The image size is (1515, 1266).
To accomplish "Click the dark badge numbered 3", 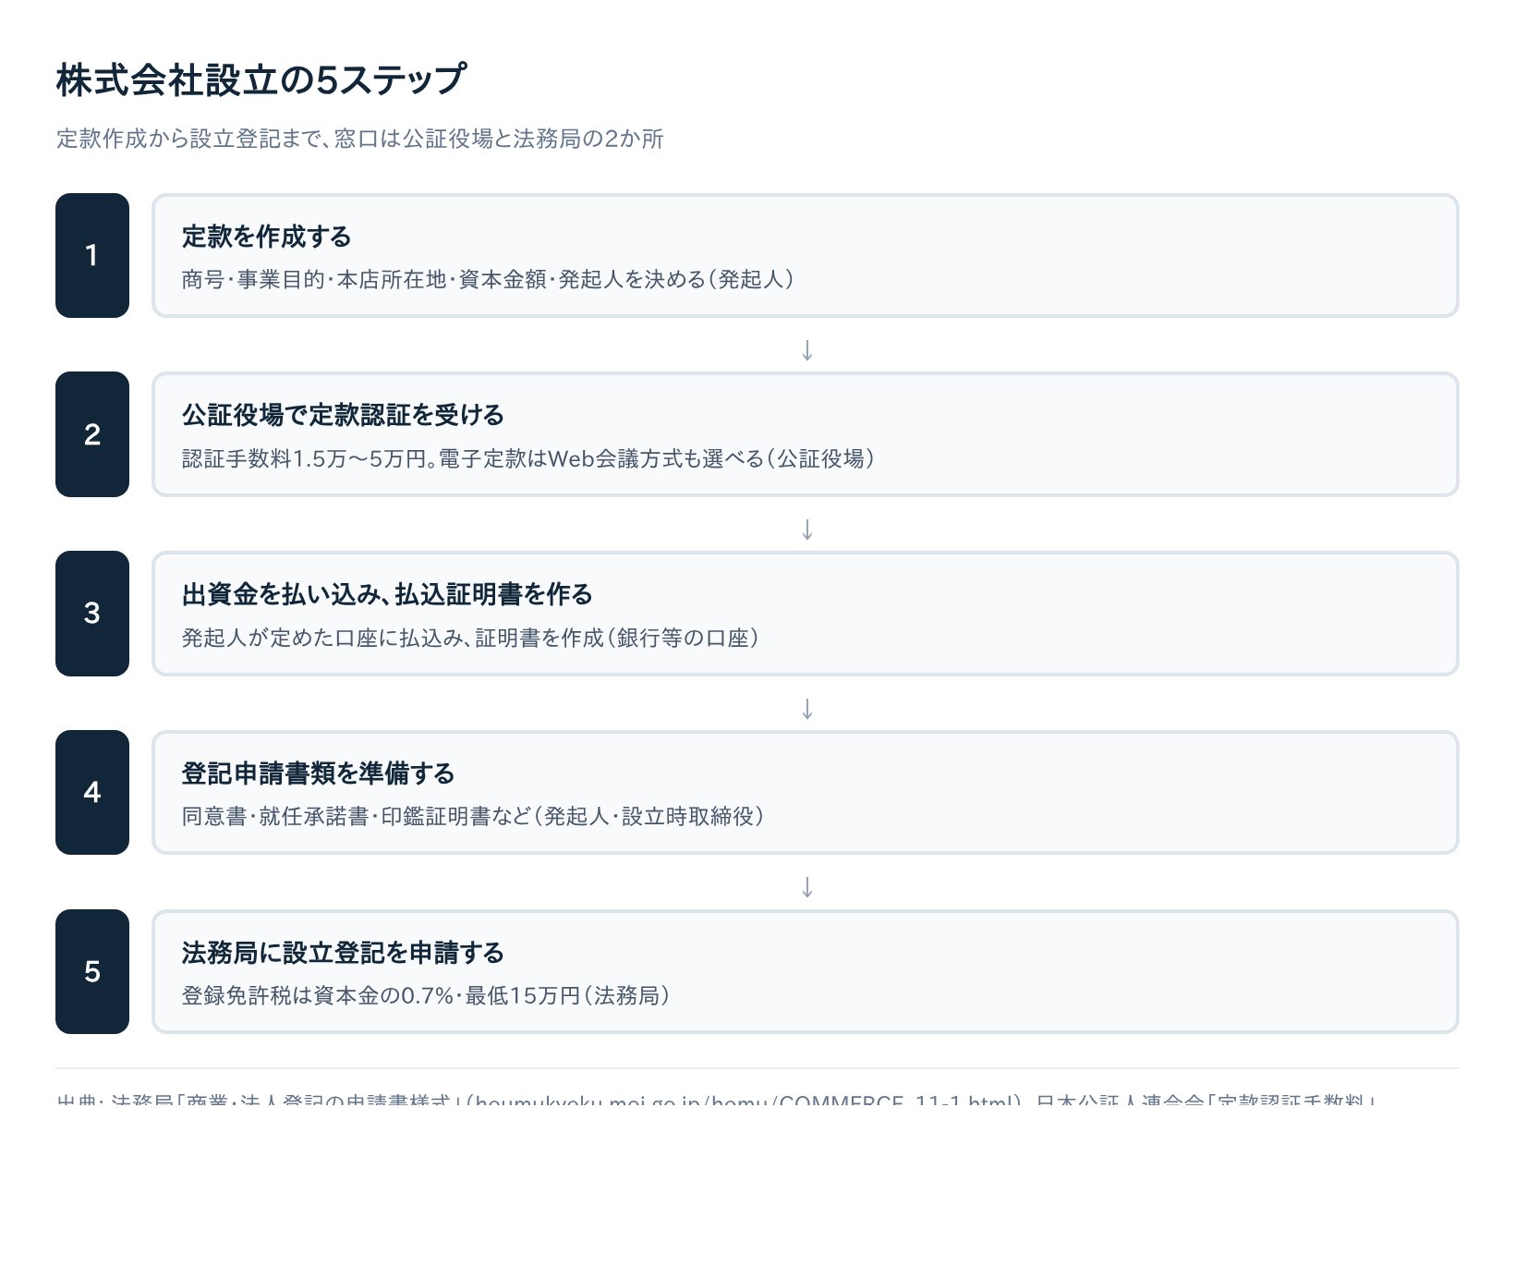I will [92, 614].
